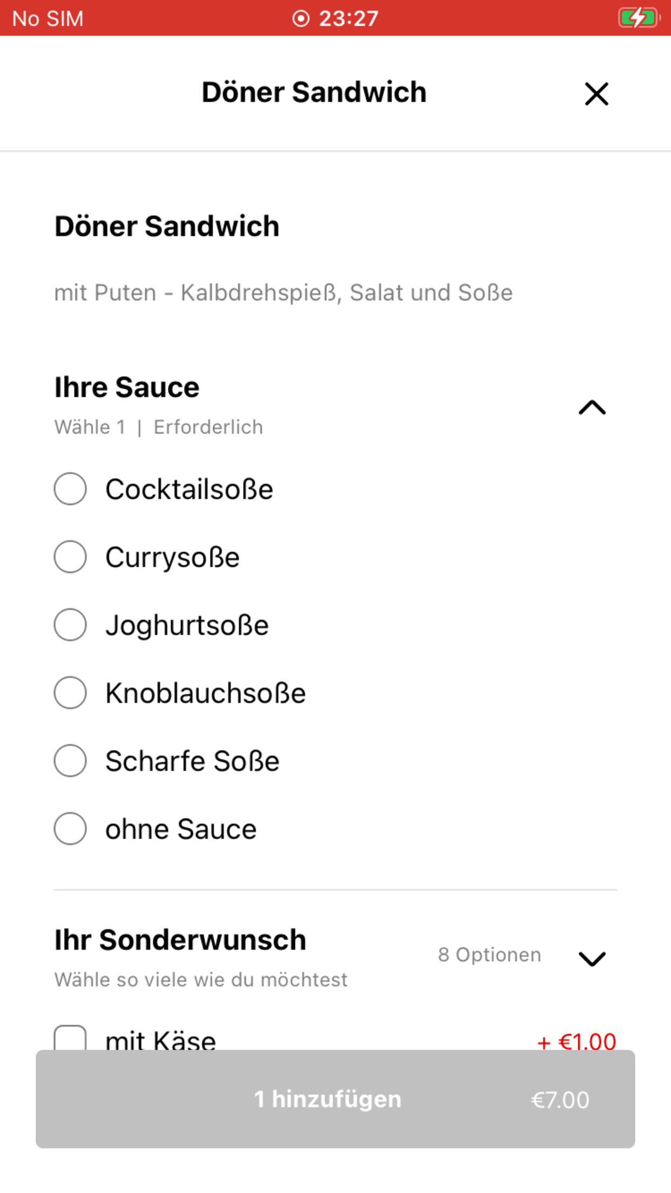Viewport: 671px width, 1193px height.
Task: Check the mit Käse checkbox
Action: pos(70,1038)
